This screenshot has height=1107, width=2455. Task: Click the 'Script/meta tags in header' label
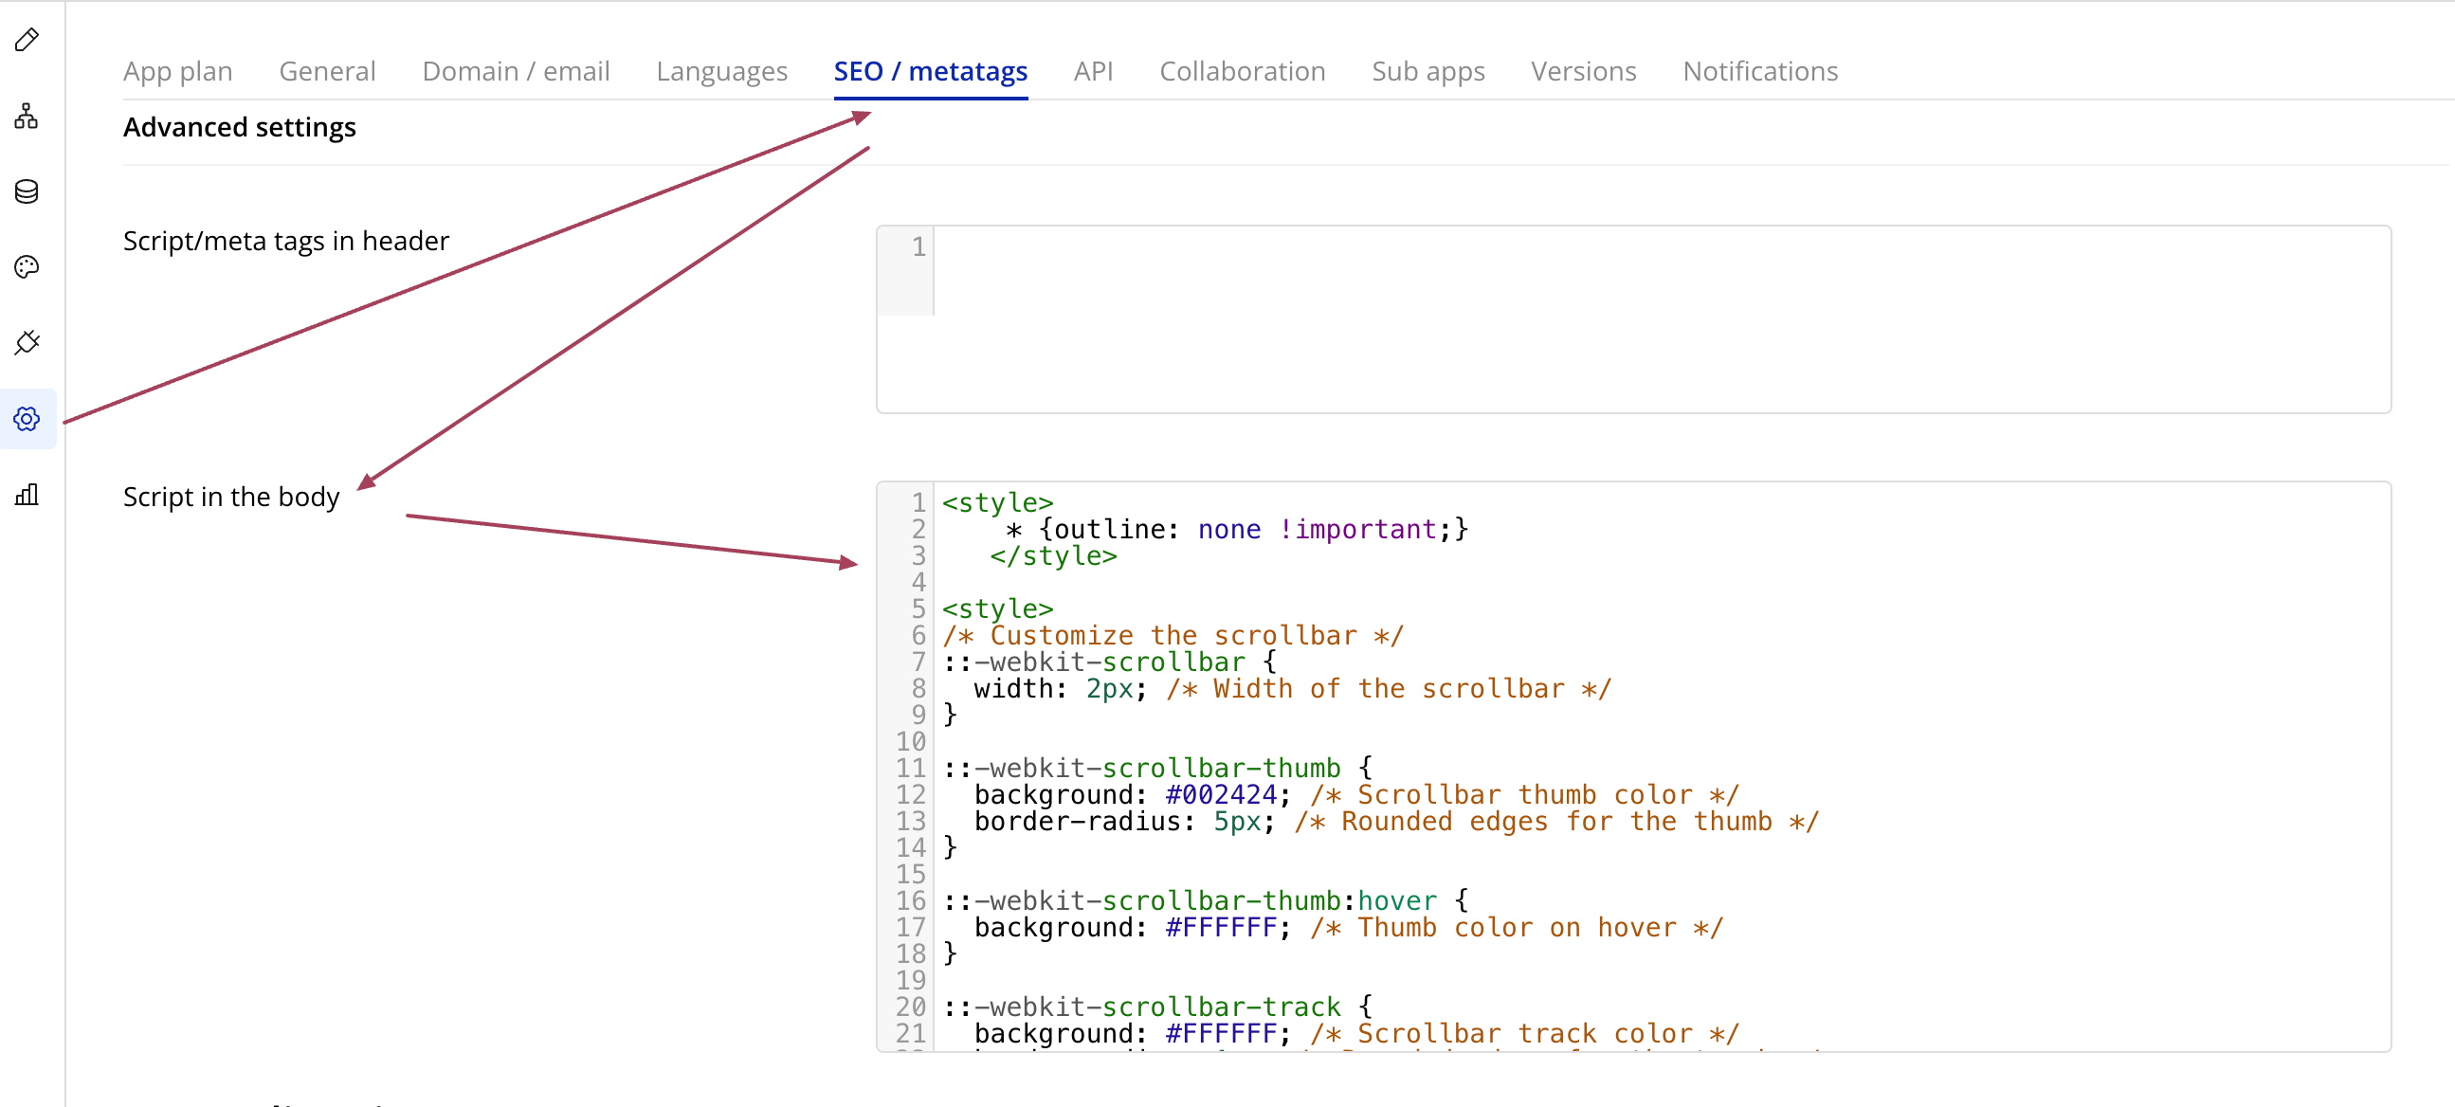(x=286, y=242)
